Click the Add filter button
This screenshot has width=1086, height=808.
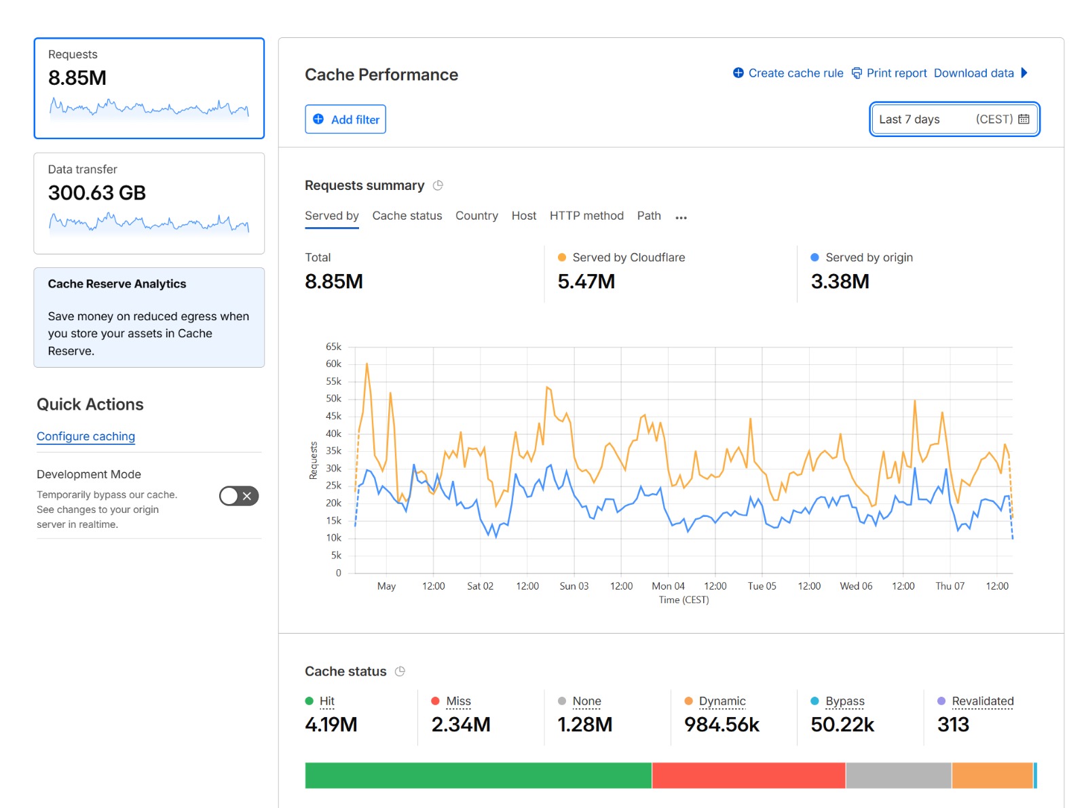[345, 119]
